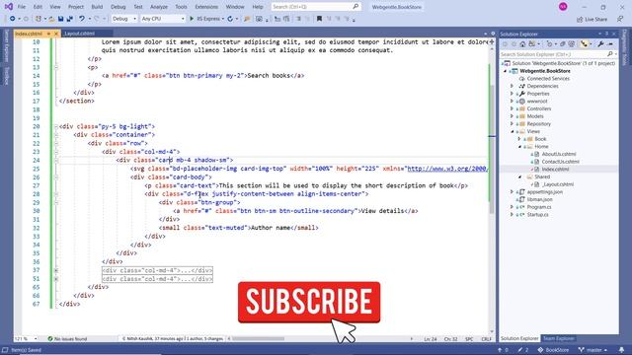Click the pin icon on Index.cshtml tab
This screenshot has height=355, width=632.
[48, 34]
